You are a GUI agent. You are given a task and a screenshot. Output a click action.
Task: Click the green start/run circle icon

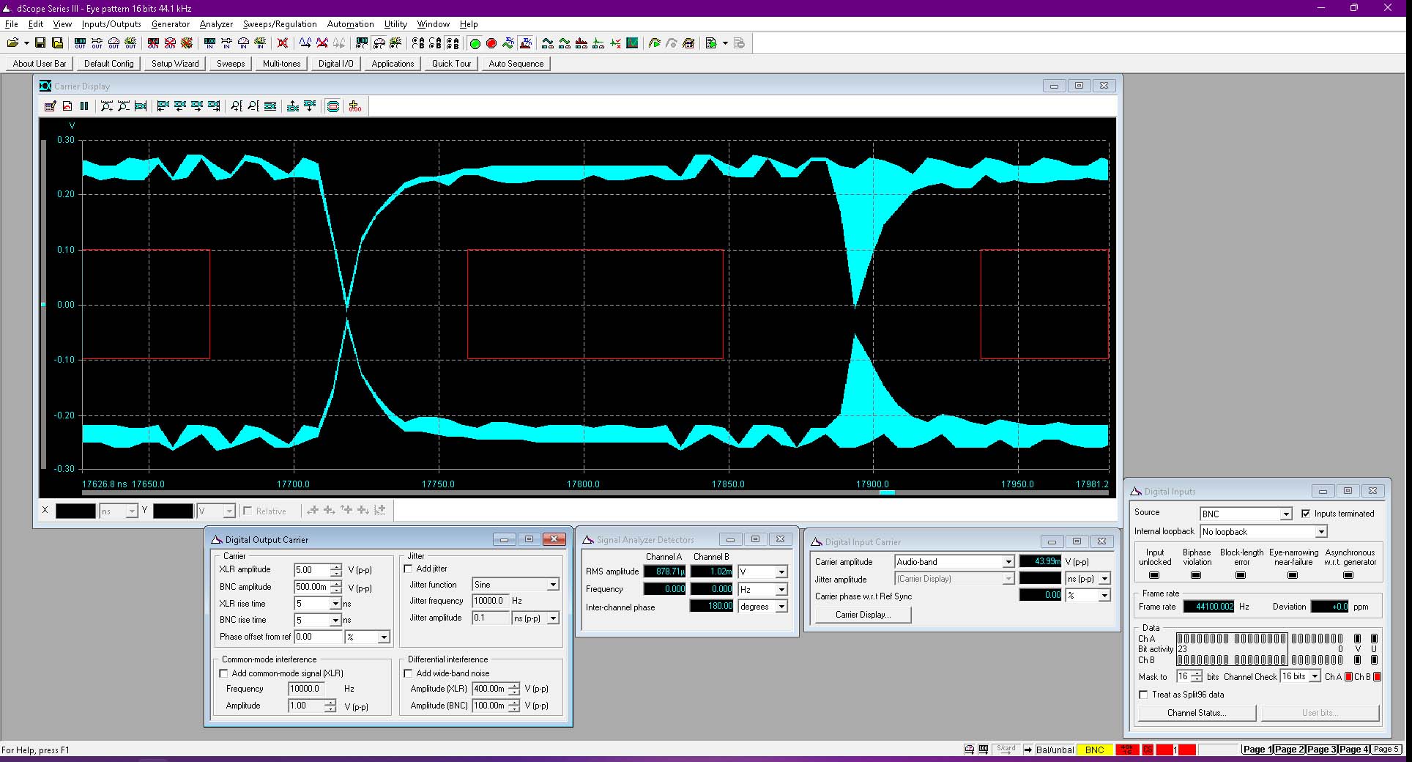475,43
